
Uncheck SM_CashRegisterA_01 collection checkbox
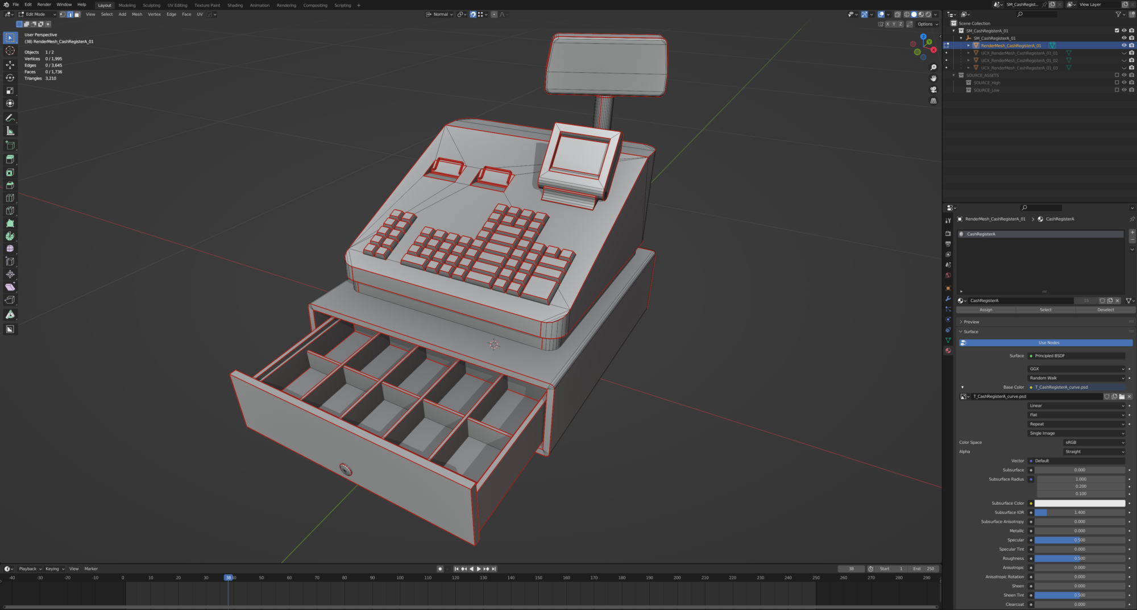tap(1117, 31)
